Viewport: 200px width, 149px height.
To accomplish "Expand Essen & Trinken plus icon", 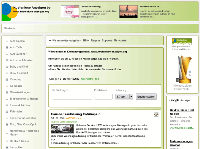I will pyautogui.click(x=7, y=105).
